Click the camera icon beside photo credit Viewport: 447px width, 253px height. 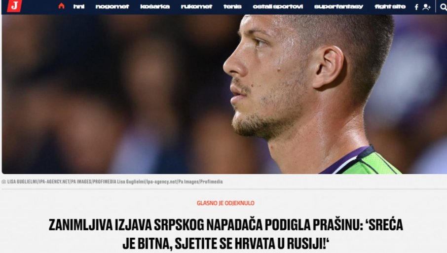tap(4, 182)
